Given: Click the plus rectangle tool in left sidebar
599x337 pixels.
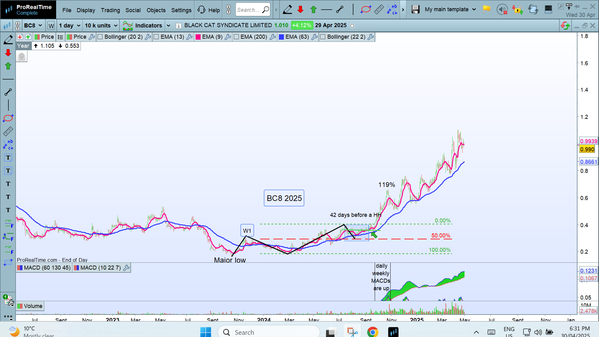Looking at the screenshot, I should point(8,262).
